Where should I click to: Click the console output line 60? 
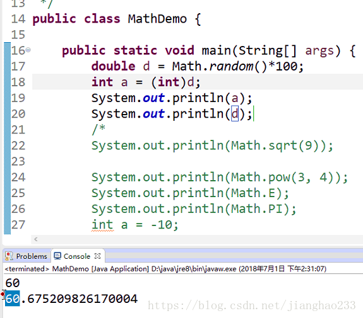click(x=13, y=283)
